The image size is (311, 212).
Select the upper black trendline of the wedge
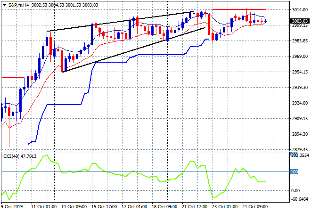click(x=119, y=22)
